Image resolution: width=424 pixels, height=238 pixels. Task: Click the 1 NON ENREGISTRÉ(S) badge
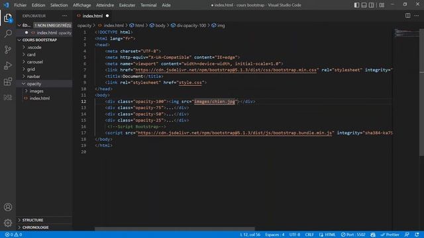tap(52, 25)
